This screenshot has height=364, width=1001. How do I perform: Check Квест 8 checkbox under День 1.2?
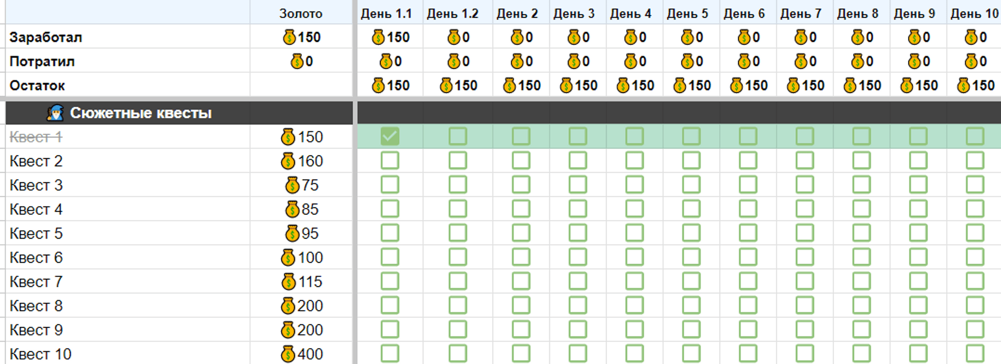tap(458, 305)
